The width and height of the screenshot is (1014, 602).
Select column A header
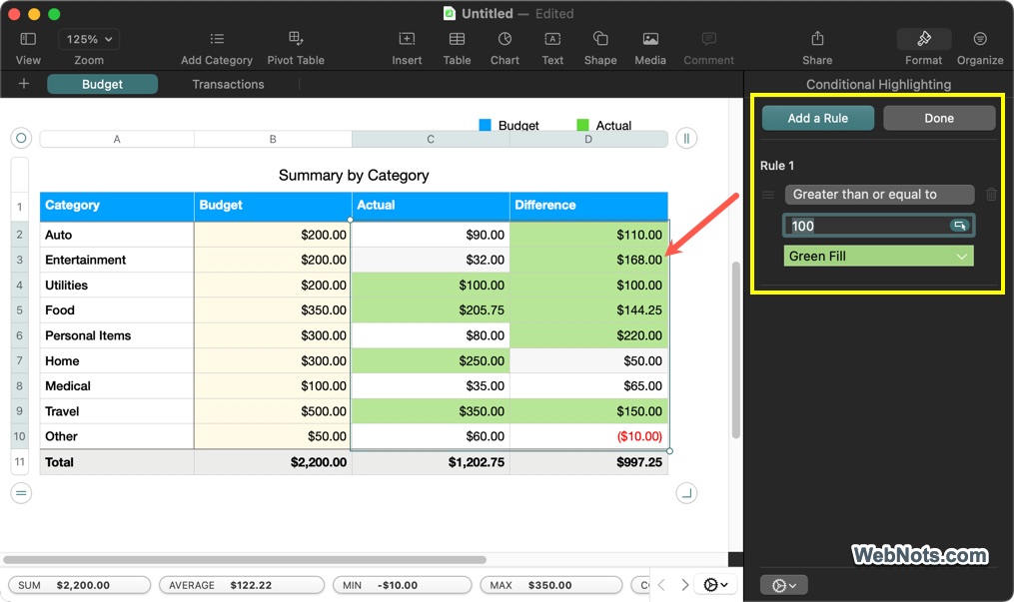(117, 139)
